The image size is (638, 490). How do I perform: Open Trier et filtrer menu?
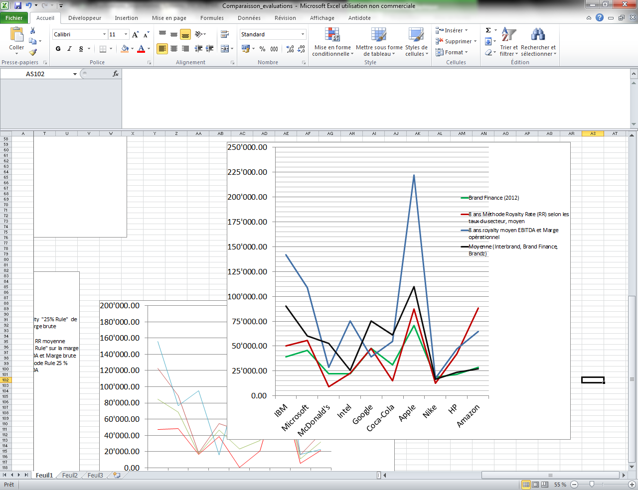click(509, 42)
